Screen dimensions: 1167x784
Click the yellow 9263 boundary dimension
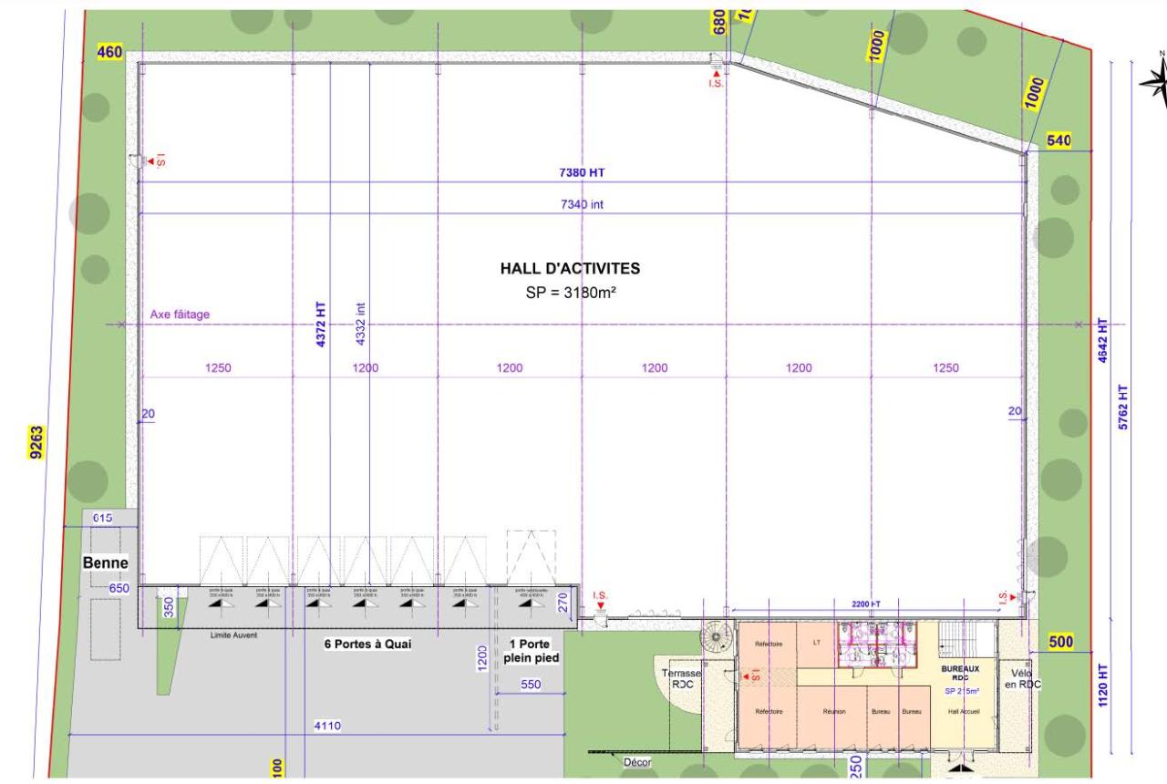pyautogui.click(x=38, y=444)
